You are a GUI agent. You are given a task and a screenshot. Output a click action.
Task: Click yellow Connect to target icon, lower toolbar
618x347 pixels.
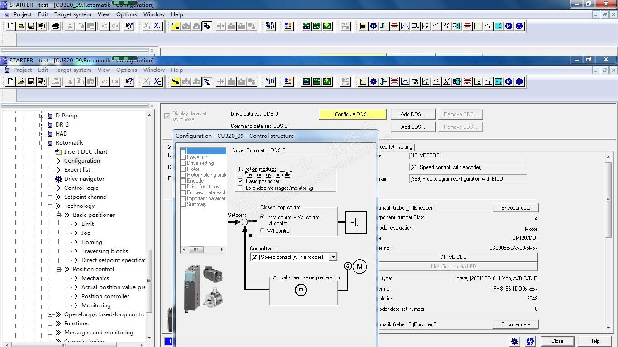176,82
